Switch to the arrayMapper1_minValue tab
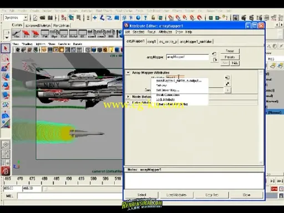 click(x=196, y=42)
